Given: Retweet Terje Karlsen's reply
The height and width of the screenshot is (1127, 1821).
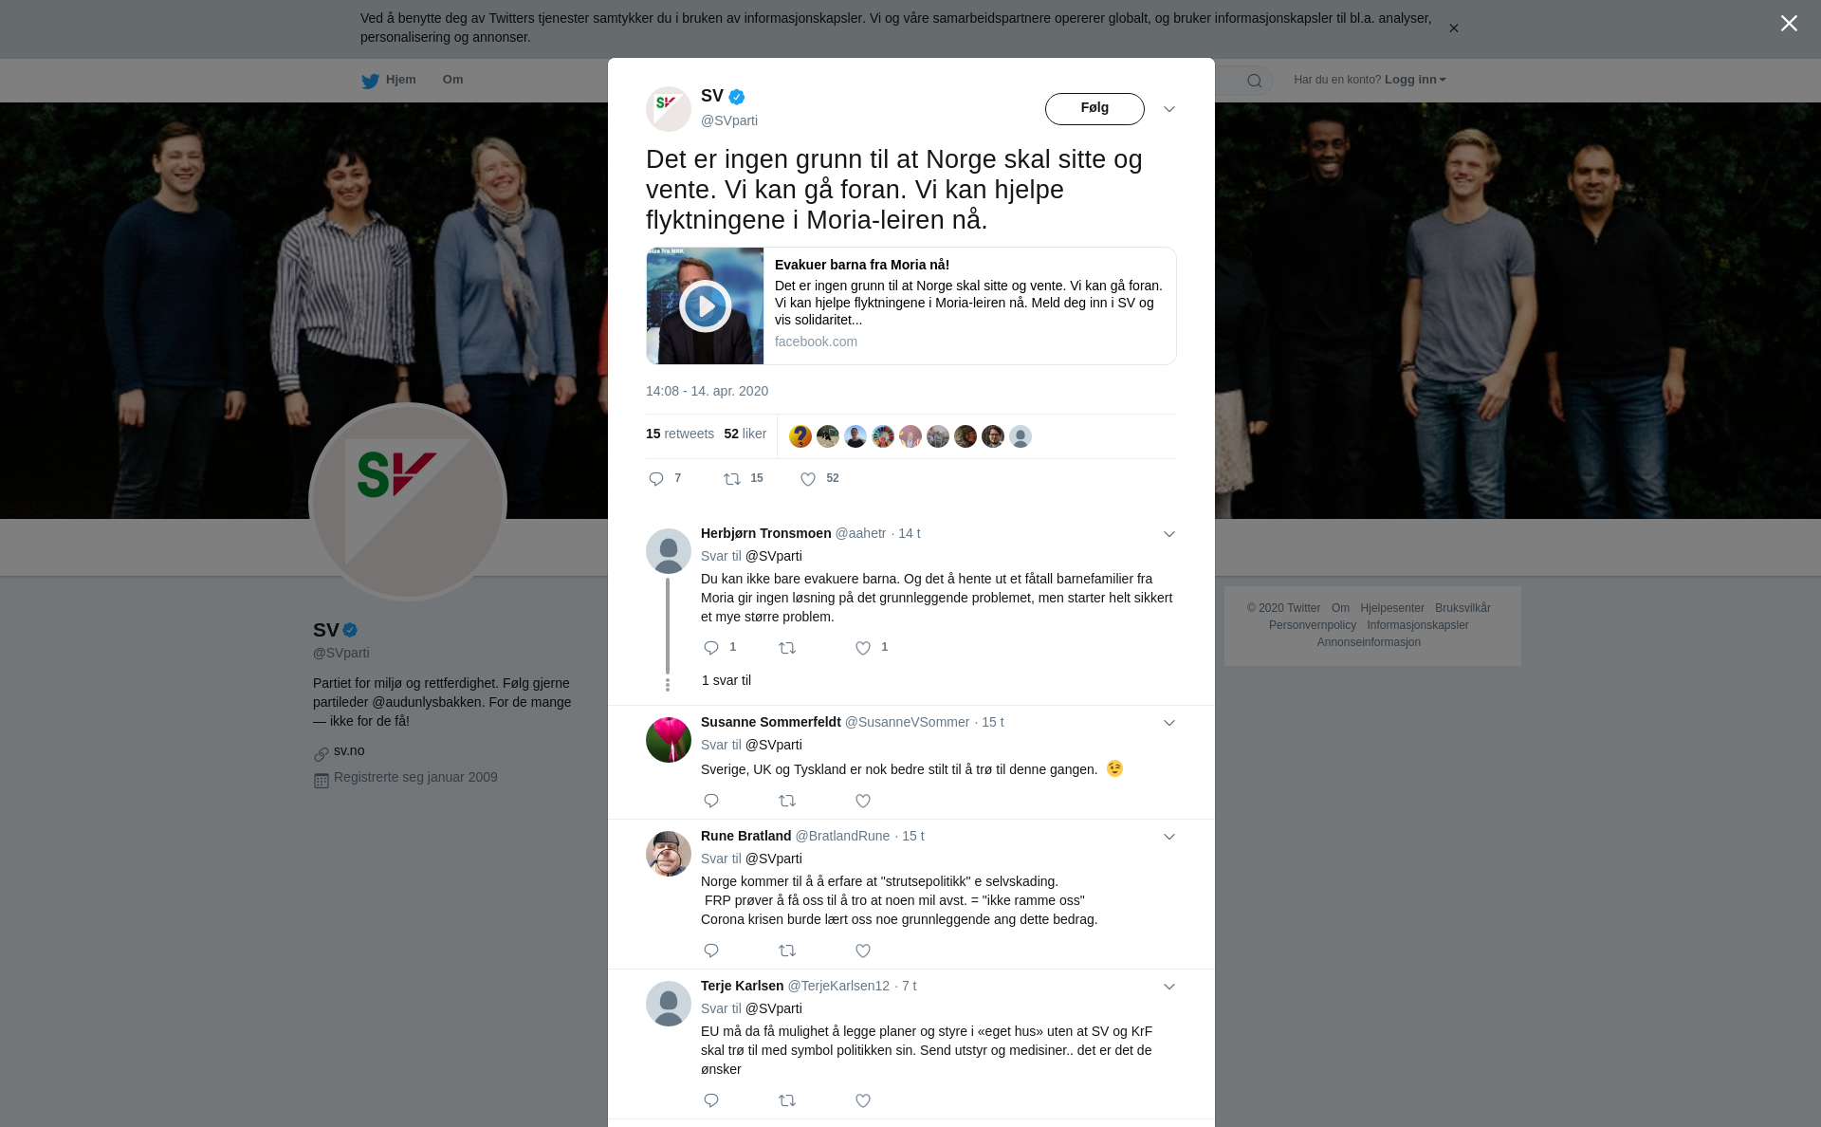Looking at the screenshot, I should coord(787,1100).
